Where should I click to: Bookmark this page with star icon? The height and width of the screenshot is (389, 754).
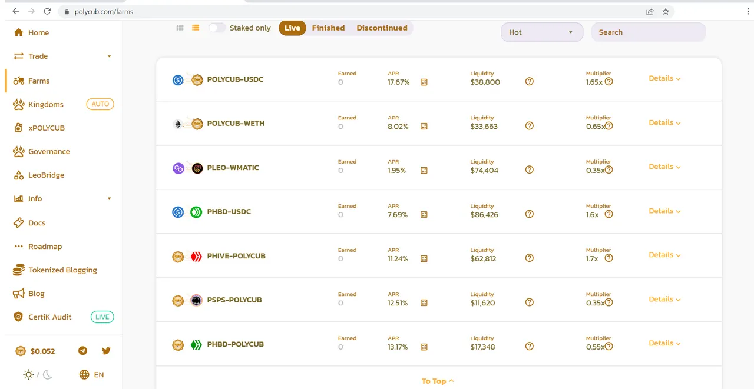pos(666,11)
